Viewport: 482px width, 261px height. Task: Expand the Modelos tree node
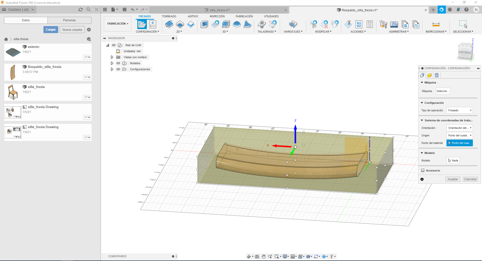coord(112,63)
